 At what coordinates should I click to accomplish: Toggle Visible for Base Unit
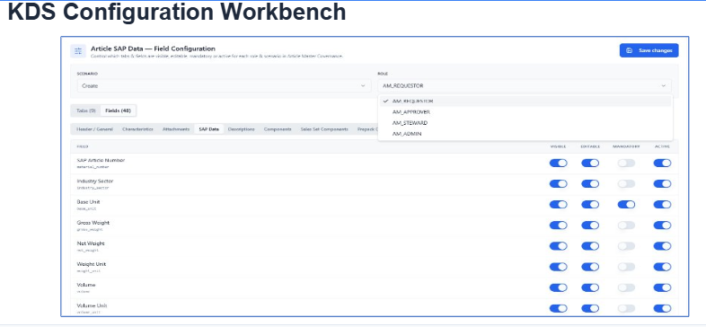(559, 205)
